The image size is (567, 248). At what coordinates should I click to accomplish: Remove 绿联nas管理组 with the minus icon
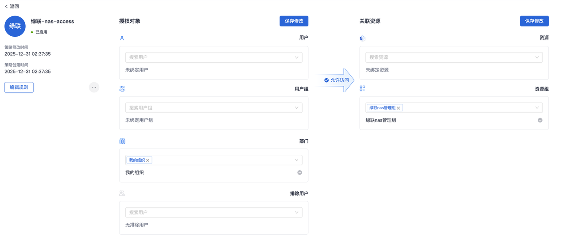click(540, 120)
